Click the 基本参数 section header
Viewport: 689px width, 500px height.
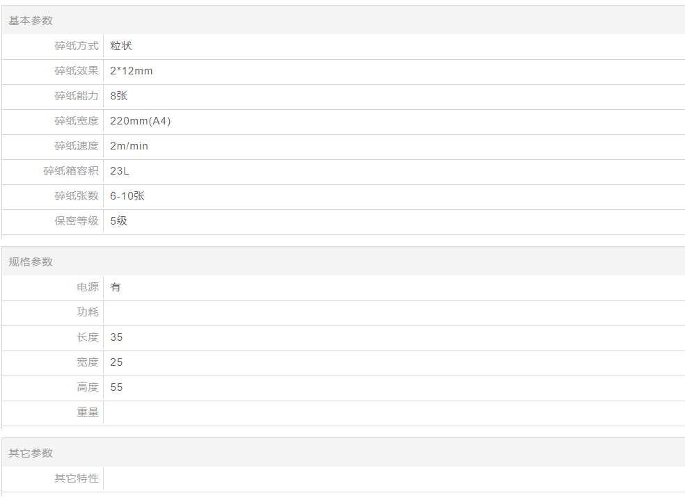[x=31, y=21]
